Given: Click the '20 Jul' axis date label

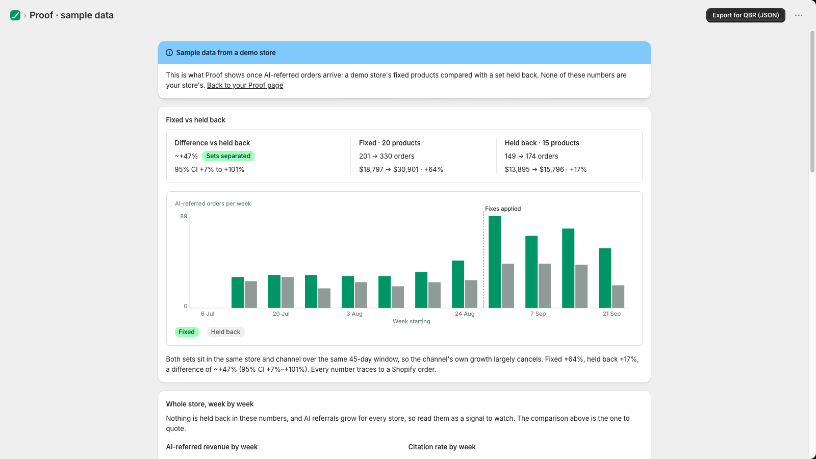Looking at the screenshot, I should [281, 314].
